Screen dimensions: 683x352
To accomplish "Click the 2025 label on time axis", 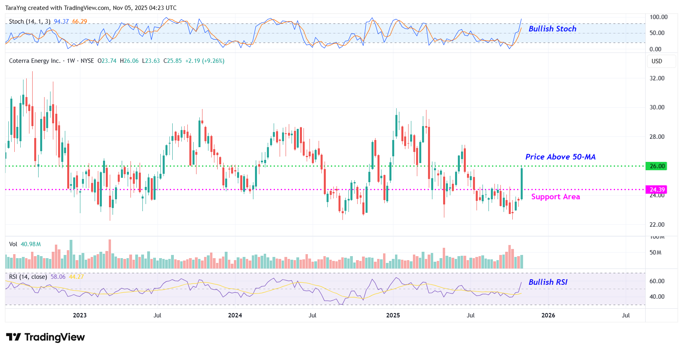I will 393,315.
